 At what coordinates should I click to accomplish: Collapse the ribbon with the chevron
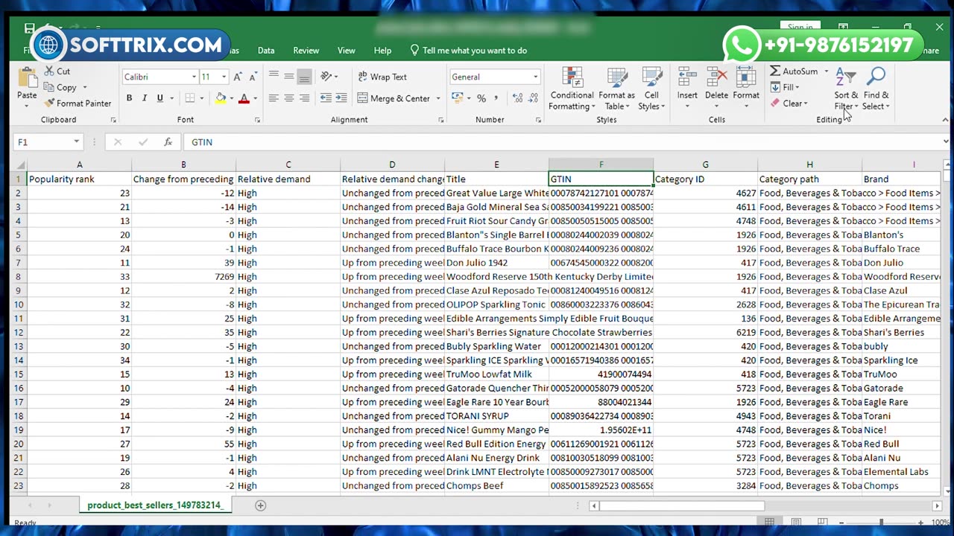(x=945, y=120)
